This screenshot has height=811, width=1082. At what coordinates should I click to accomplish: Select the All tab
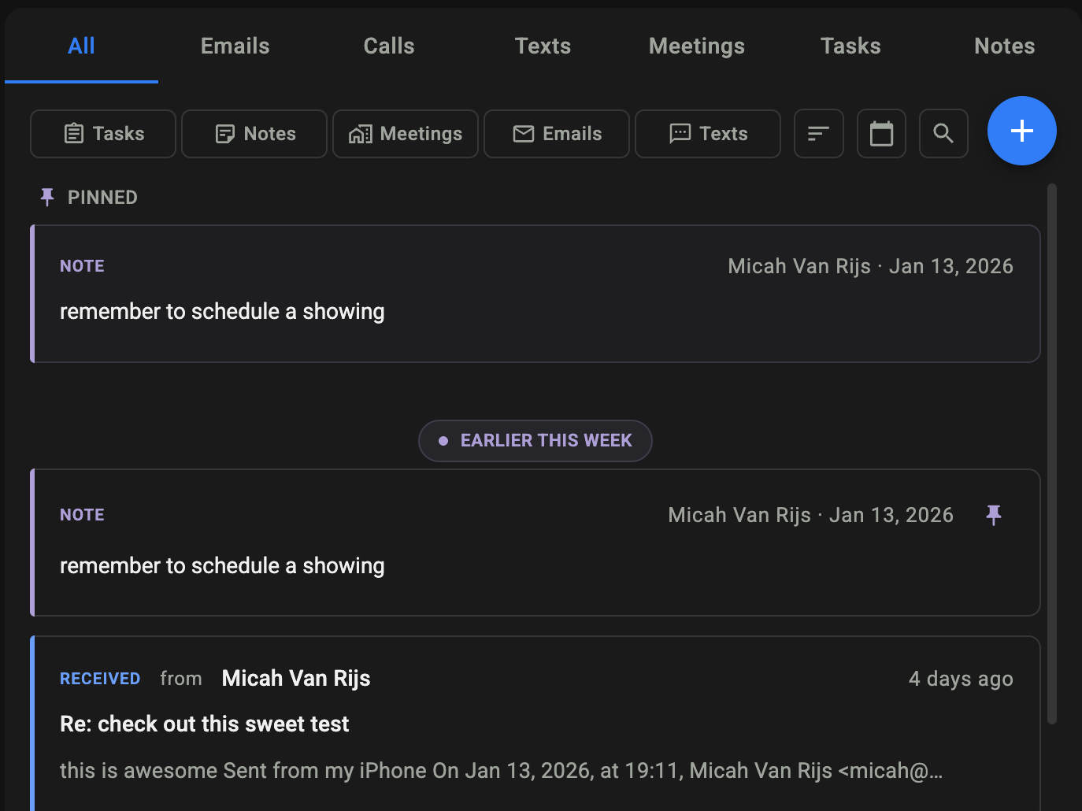tap(81, 46)
